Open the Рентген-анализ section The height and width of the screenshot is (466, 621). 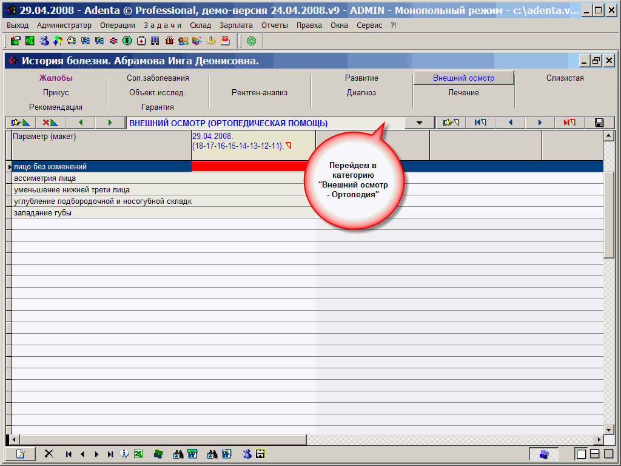[x=260, y=93]
